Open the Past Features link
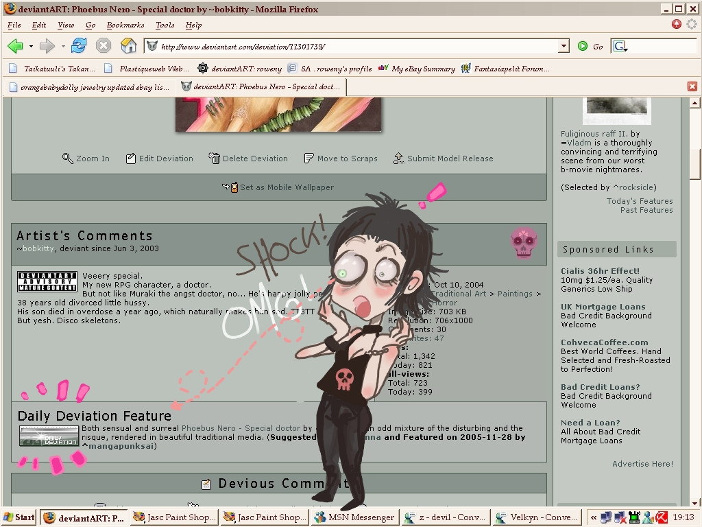 [x=646, y=210]
